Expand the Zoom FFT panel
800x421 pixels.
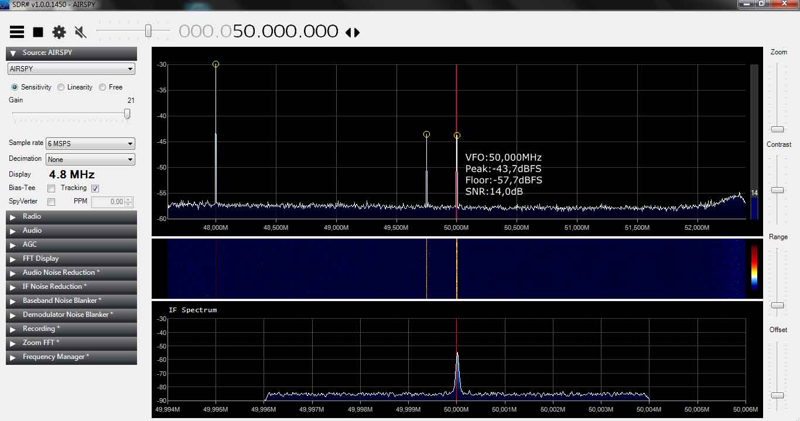pos(71,343)
